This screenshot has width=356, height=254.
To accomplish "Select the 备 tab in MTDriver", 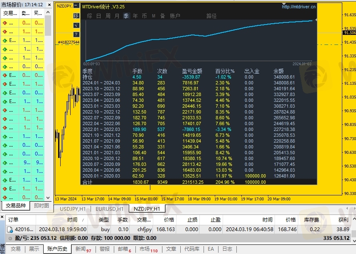I will [x=162, y=16].
